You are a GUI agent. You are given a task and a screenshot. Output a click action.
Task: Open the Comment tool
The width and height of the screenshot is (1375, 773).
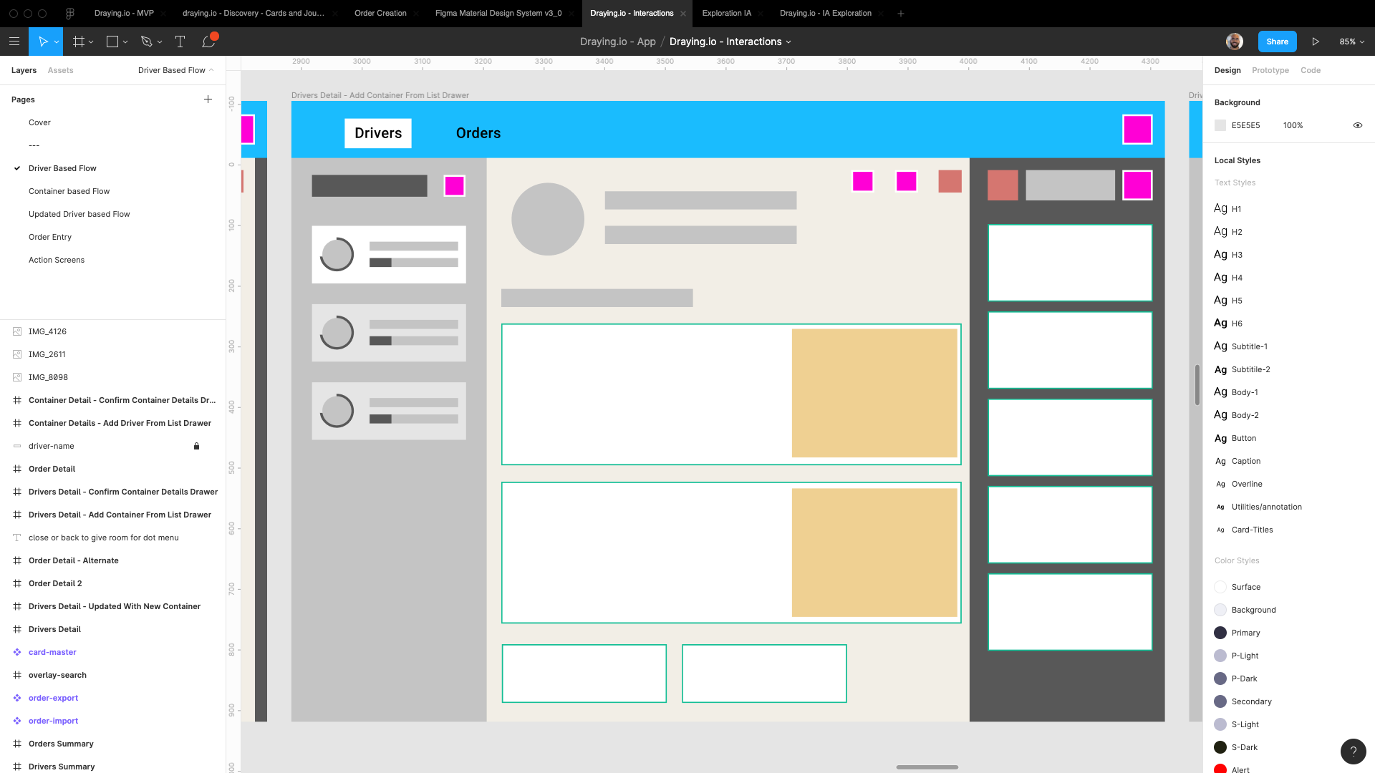(208, 42)
